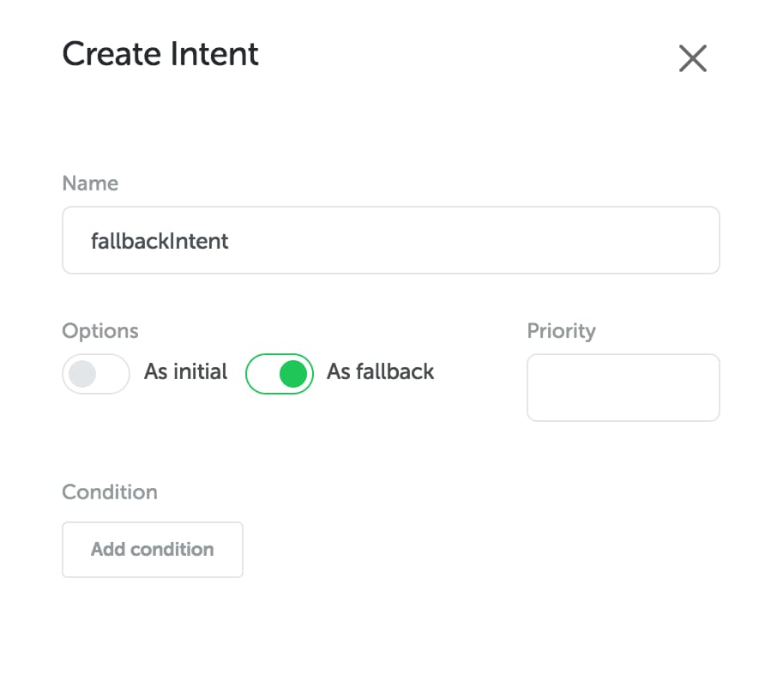Focus the Name input field
The width and height of the screenshot is (765, 693).
pyautogui.click(x=391, y=240)
